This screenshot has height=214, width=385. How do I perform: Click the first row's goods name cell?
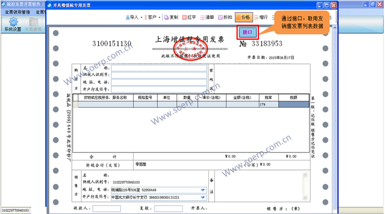point(106,104)
